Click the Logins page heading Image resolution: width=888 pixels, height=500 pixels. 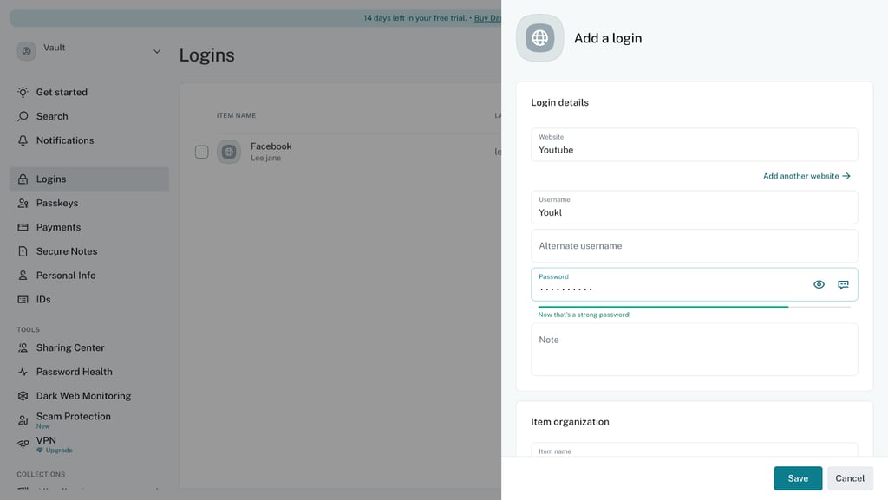(x=206, y=55)
